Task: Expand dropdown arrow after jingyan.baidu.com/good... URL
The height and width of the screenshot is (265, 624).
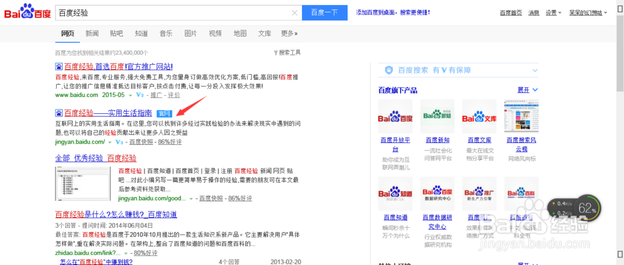Action: pos(191,198)
